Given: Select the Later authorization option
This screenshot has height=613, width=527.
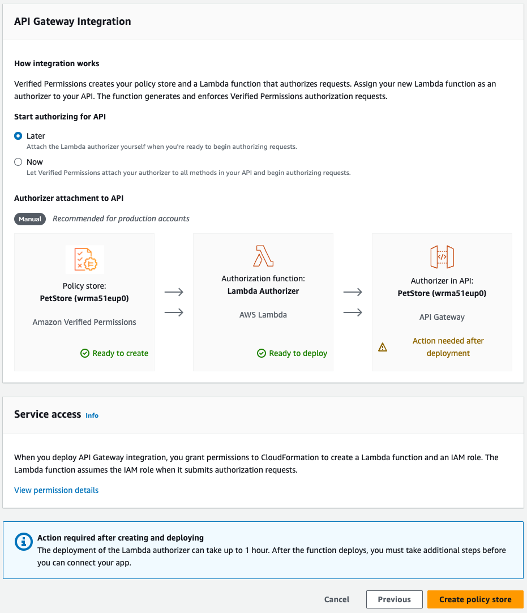Looking at the screenshot, I should pos(17,136).
